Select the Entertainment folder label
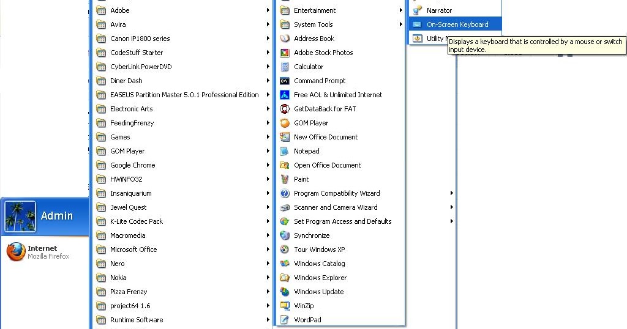 [x=315, y=10]
